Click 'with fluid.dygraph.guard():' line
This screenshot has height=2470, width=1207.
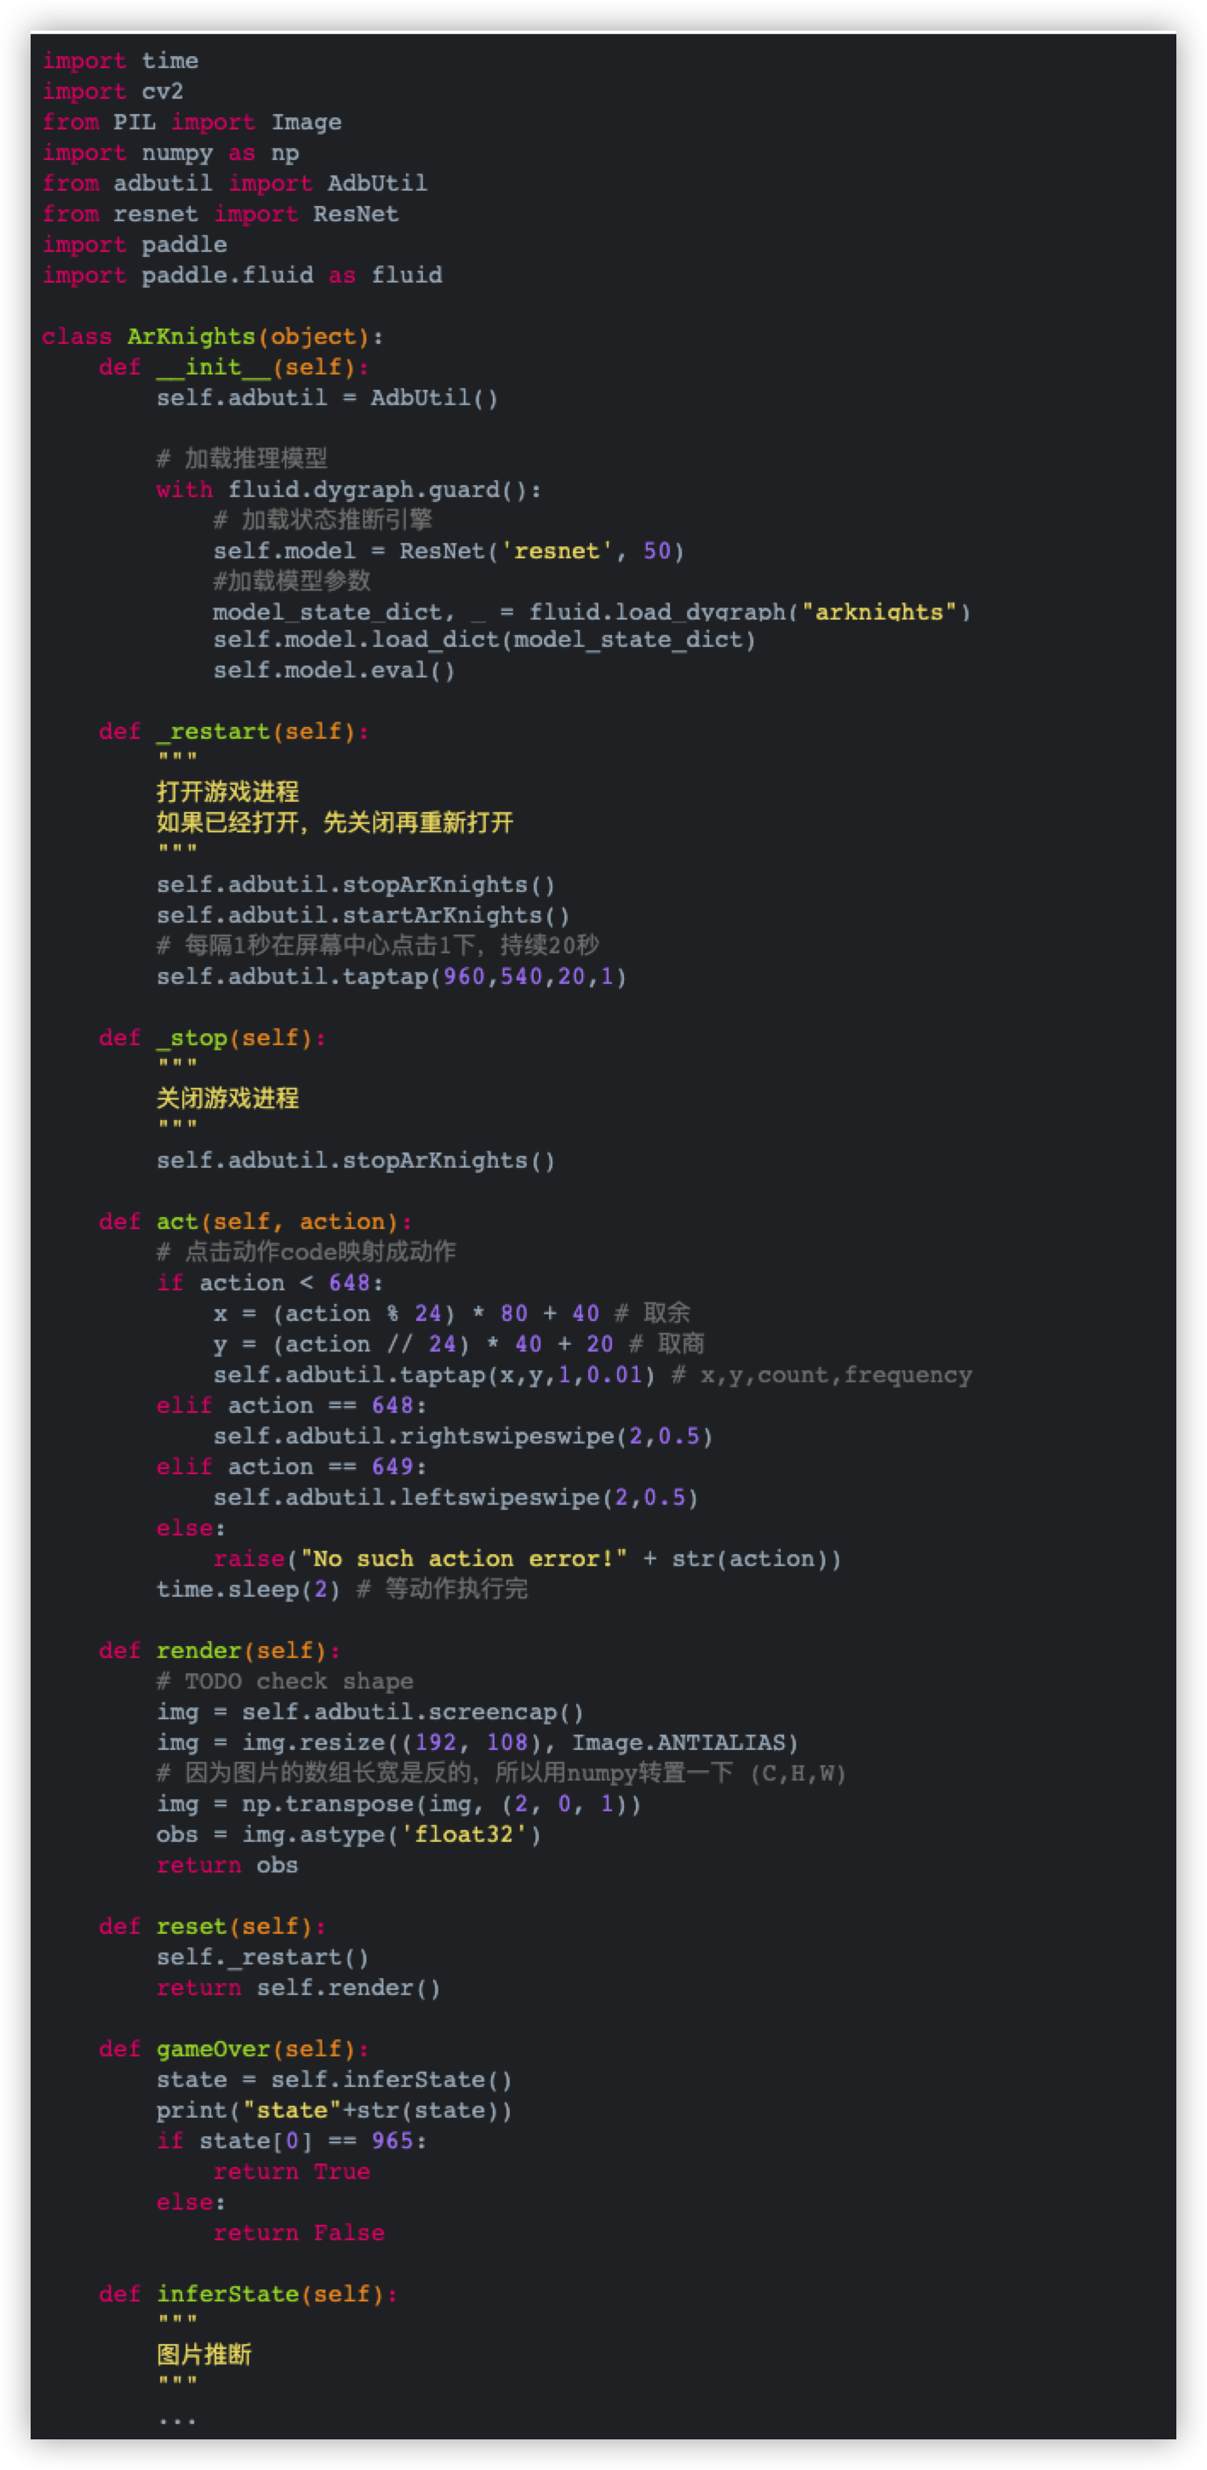click(349, 490)
